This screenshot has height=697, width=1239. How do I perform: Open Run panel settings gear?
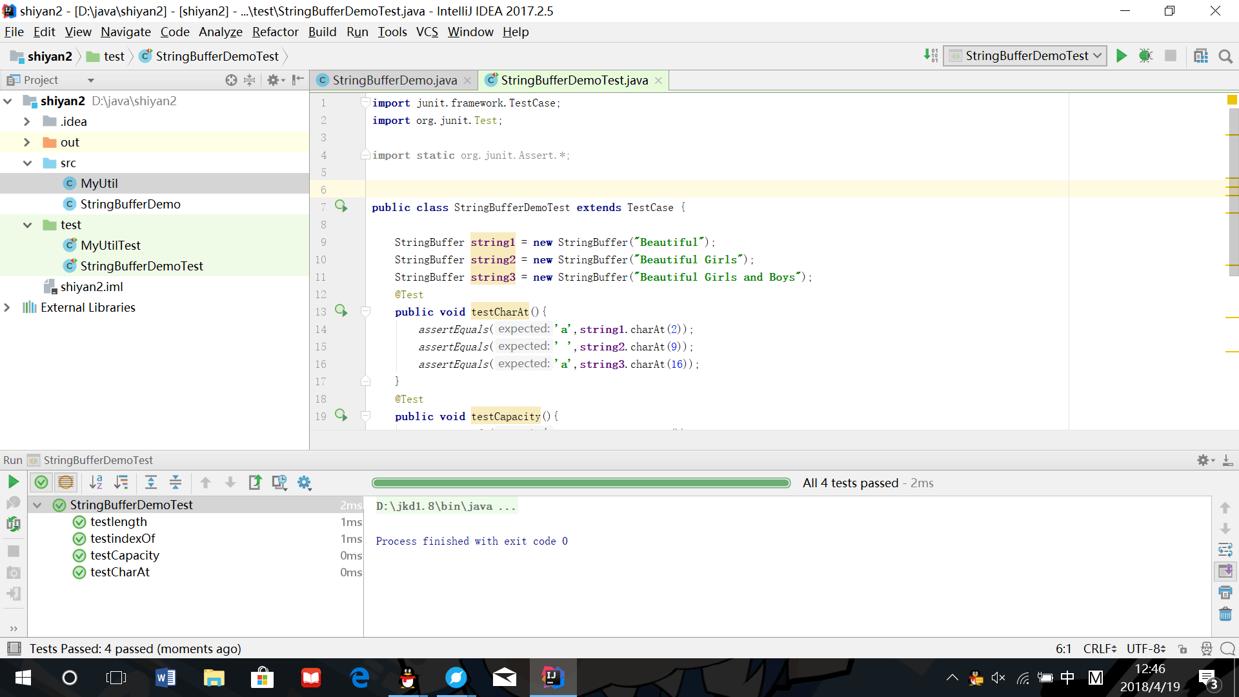pos(1205,460)
